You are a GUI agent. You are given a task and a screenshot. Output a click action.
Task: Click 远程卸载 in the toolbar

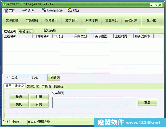131,20
